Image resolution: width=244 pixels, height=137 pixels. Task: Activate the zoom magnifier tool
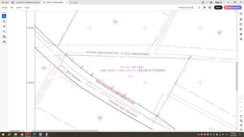4,21
